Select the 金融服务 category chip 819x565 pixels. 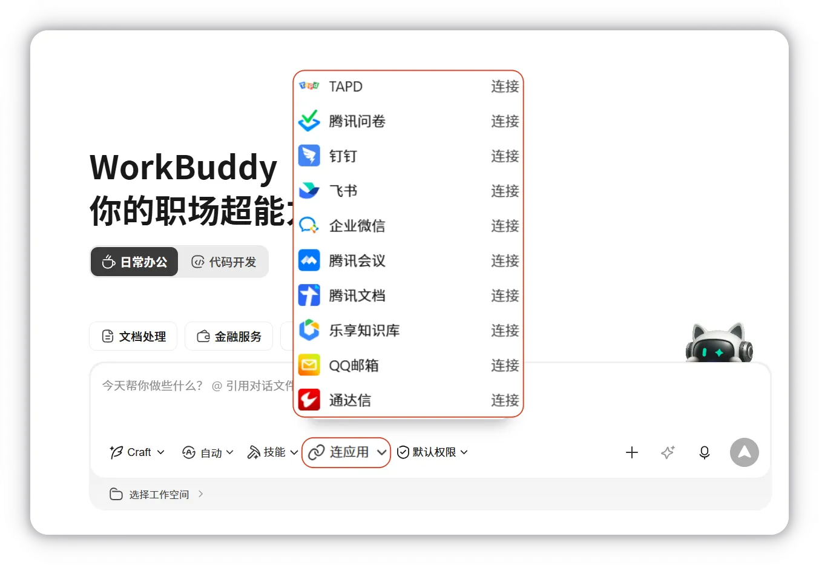[229, 336]
